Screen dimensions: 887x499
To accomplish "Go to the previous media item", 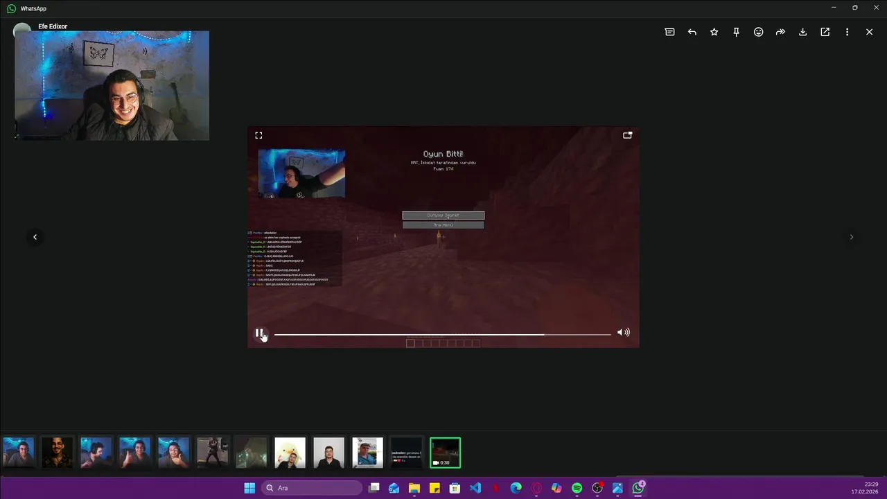I will [x=35, y=237].
